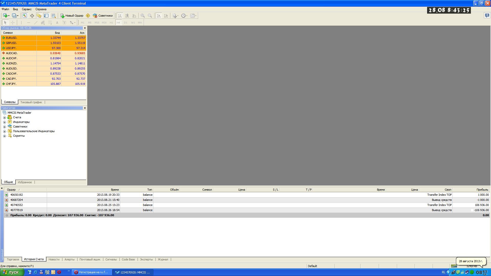Viewport: 491px width, 276px height.
Task: Click the Новый Ордер button
Action: [x=72, y=16]
